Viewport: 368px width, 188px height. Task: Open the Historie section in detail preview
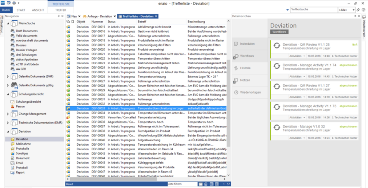245,68
